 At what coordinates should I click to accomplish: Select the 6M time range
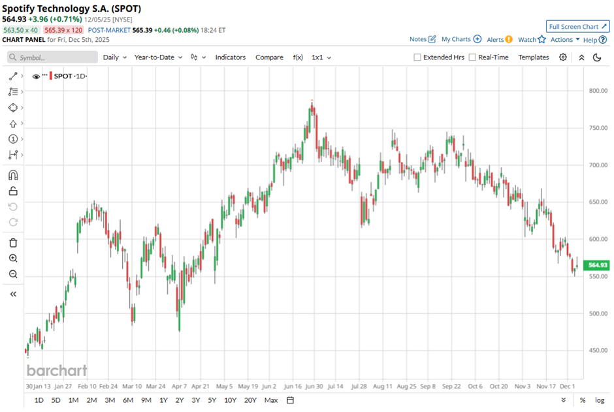127,400
